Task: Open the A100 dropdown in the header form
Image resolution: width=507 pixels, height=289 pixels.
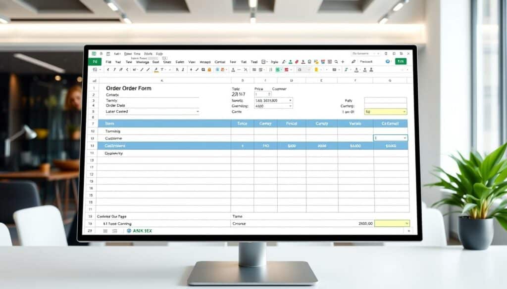Action: [273, 106]
